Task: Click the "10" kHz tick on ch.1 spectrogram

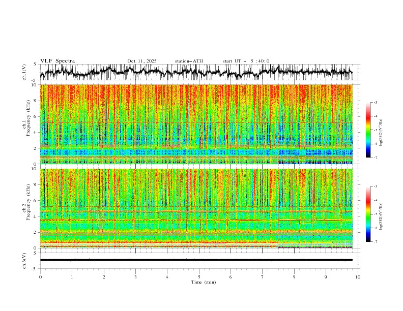Action: 35,85
